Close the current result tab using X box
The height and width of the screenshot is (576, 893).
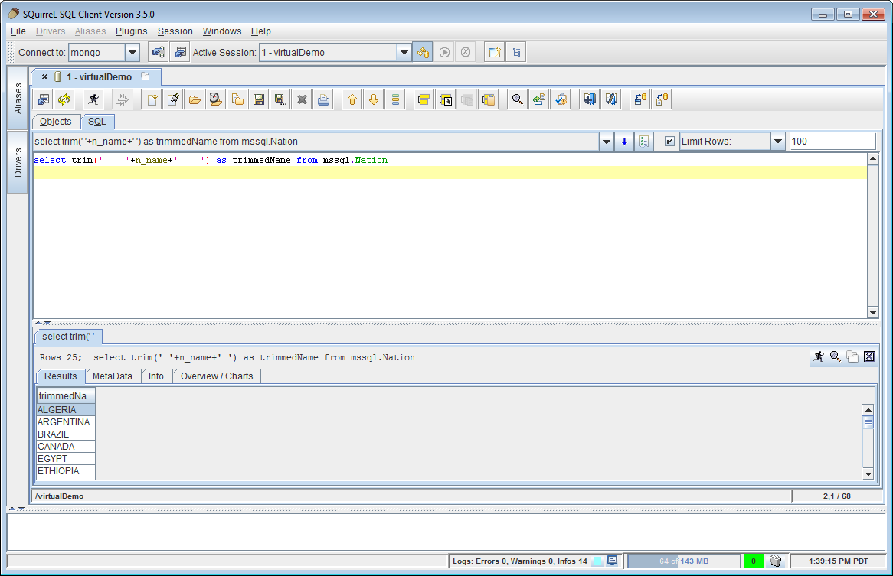[x=869, y=356]
